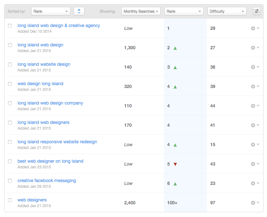Open long island web design & creative agency link
Viewport: 267px width, 217px height.
click(x=59, y=25)
